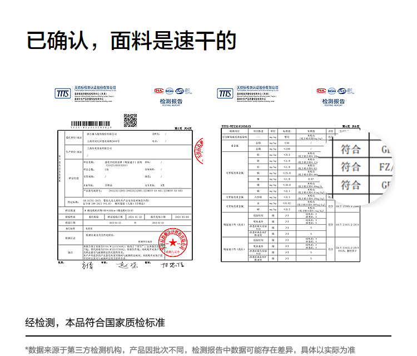
Task: Click 天纺标检测认证股份有限公司 above page-4 report
Action: [257, 87]
